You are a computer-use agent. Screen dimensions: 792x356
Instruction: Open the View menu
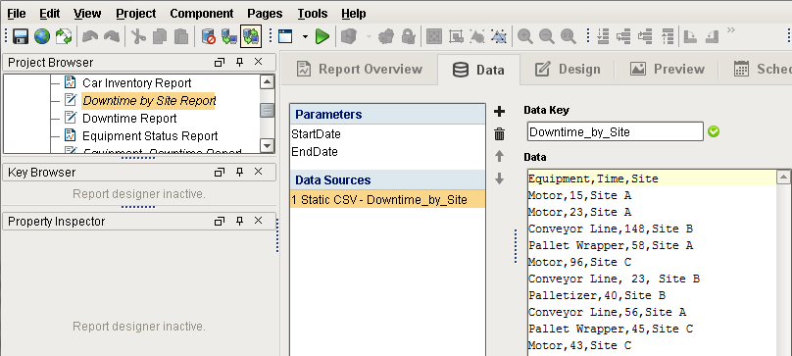point(87,14)
